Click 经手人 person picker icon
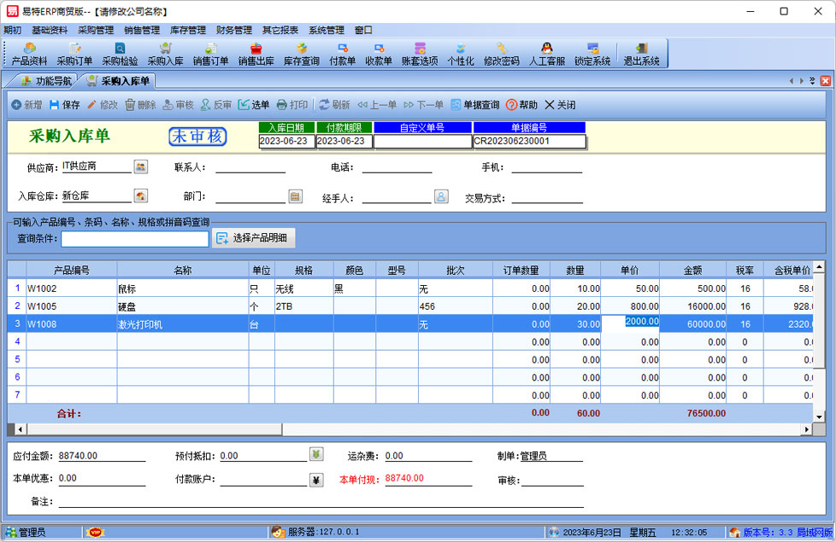Screen dimensions: 836x542 pyautogui.click(x=441, y=196)
